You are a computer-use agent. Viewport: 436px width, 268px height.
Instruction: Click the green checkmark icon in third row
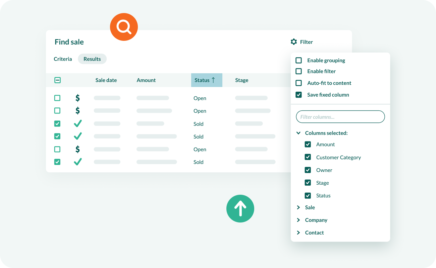(x=77, y=124)
